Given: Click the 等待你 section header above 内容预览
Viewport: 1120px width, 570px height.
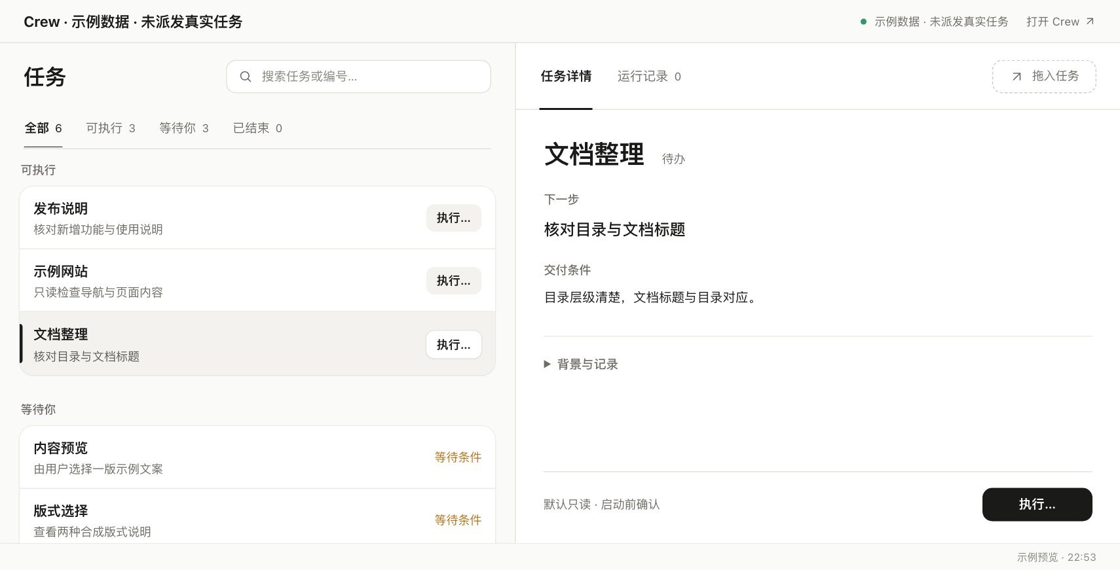Looking at the screenshot, I should 38,410.
